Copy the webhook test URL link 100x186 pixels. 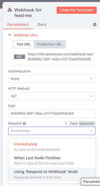tap(61, 57)
